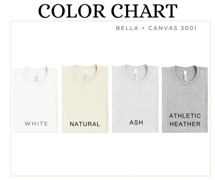This screenshot has width=215, height=180.
Task: Click the ASH label text
Action: pyautogui.click(x=136, y=123)
